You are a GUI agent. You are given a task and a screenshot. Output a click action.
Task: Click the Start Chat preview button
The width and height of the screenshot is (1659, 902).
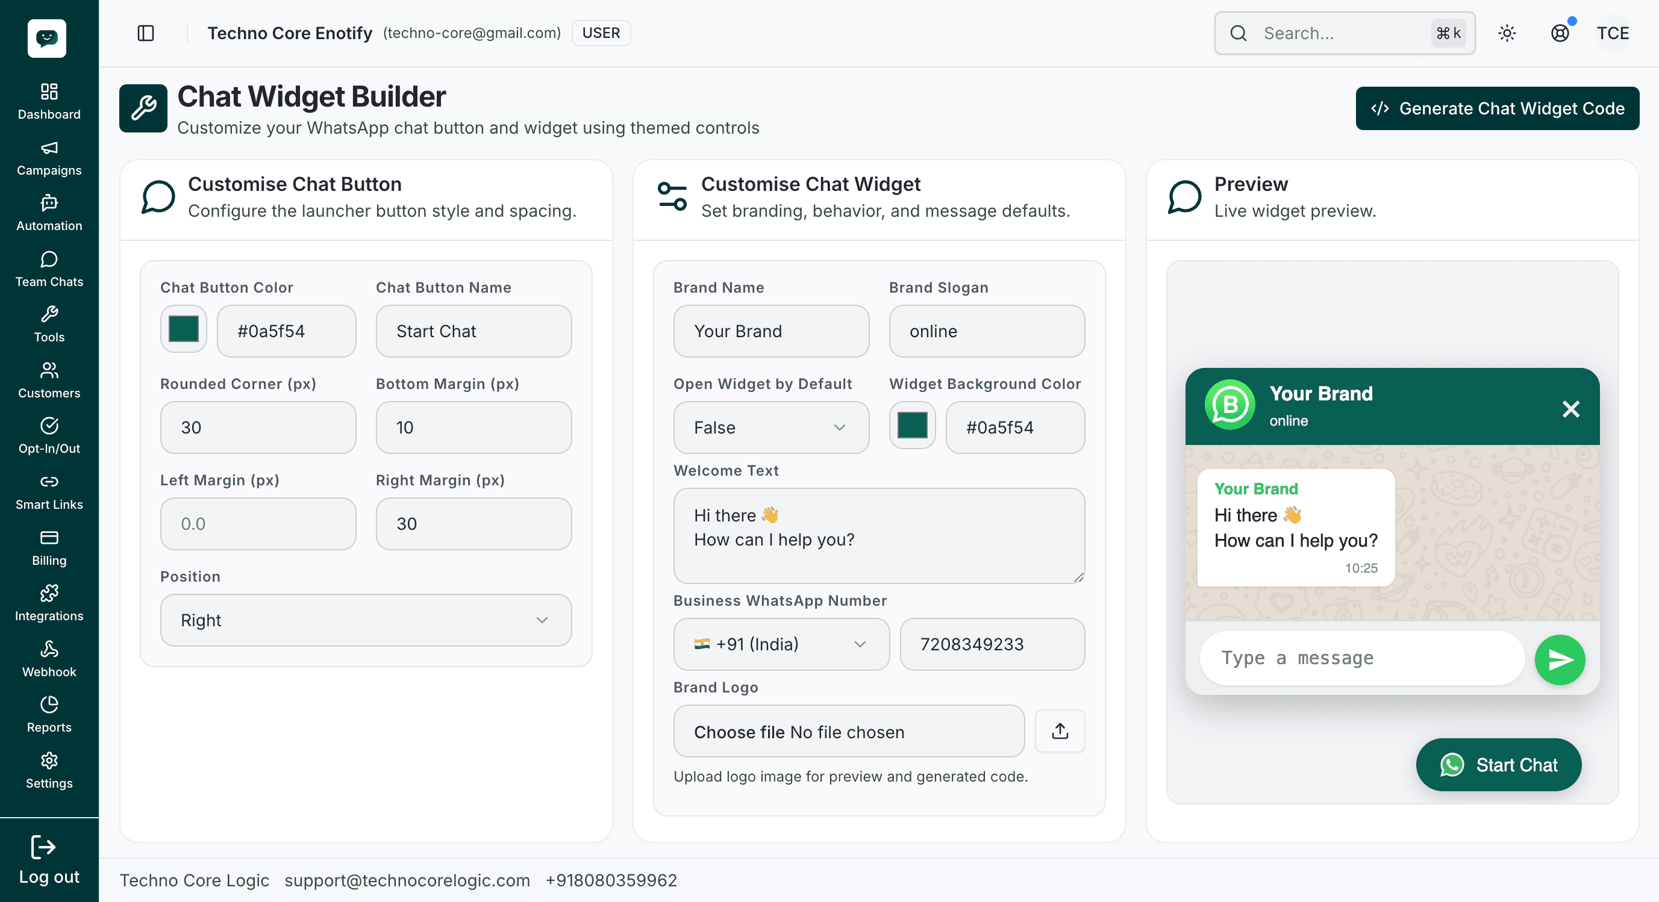[x=1499, y=765]
